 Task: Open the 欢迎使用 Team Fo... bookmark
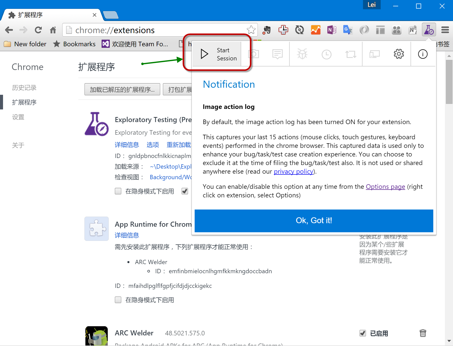[x=135, y=44]
